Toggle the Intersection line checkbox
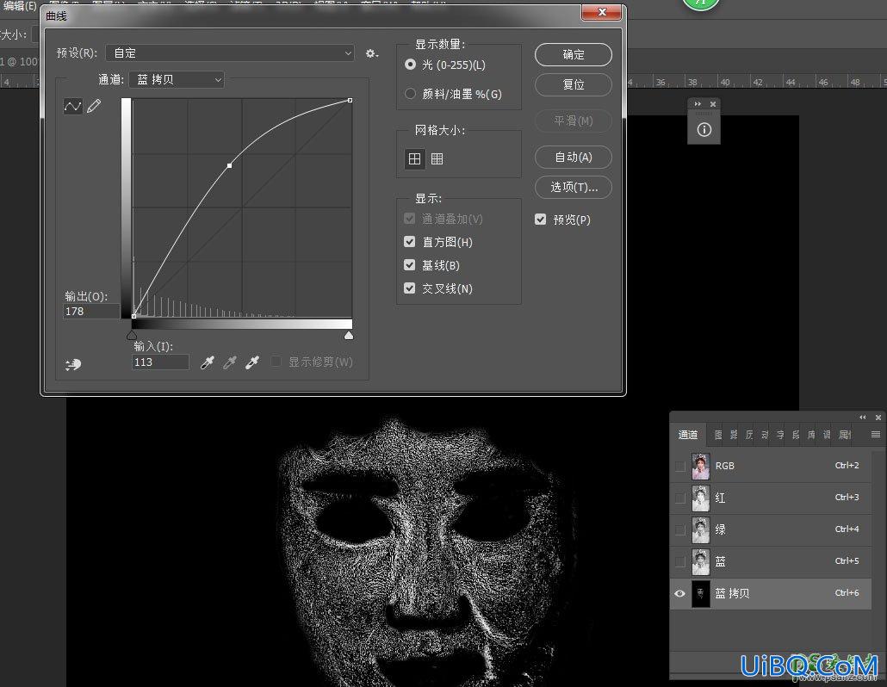 [410, 288]
